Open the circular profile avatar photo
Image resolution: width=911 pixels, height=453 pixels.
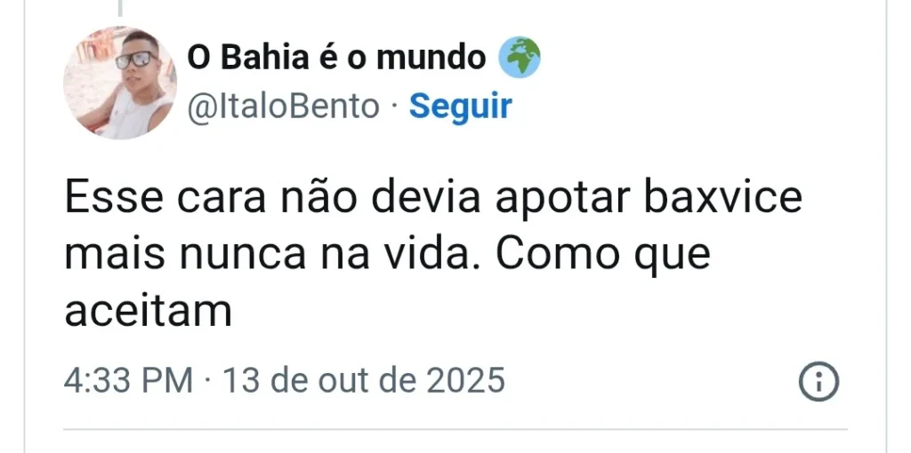coord(119,83)
